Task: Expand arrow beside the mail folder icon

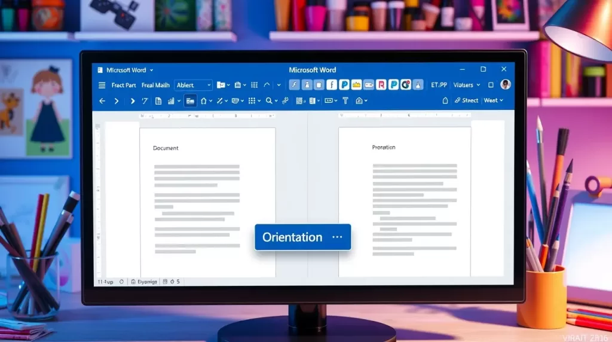Action: (228, 85)
